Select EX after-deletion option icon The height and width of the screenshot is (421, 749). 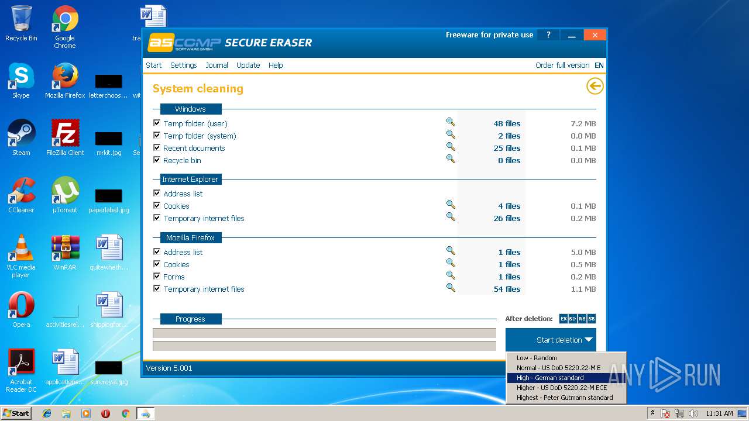tap(564, 319)
